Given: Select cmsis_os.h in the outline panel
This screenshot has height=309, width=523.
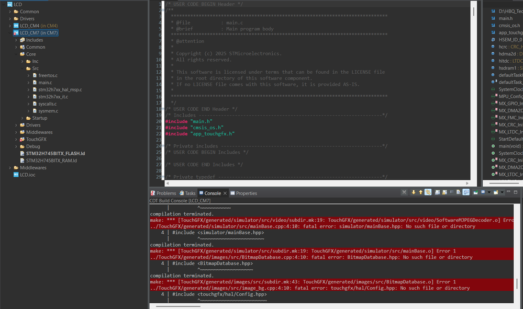Looking at the screenshot, I should point(509,26).
